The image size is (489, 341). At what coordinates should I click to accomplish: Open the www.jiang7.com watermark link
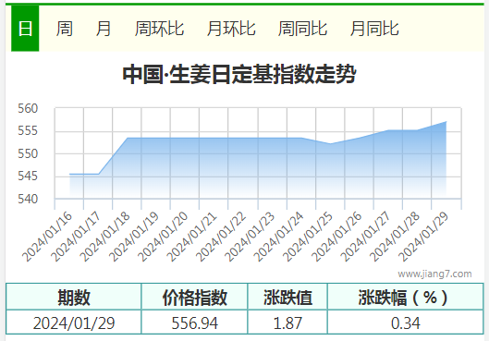pyautogui.click(x=434, y=274)
